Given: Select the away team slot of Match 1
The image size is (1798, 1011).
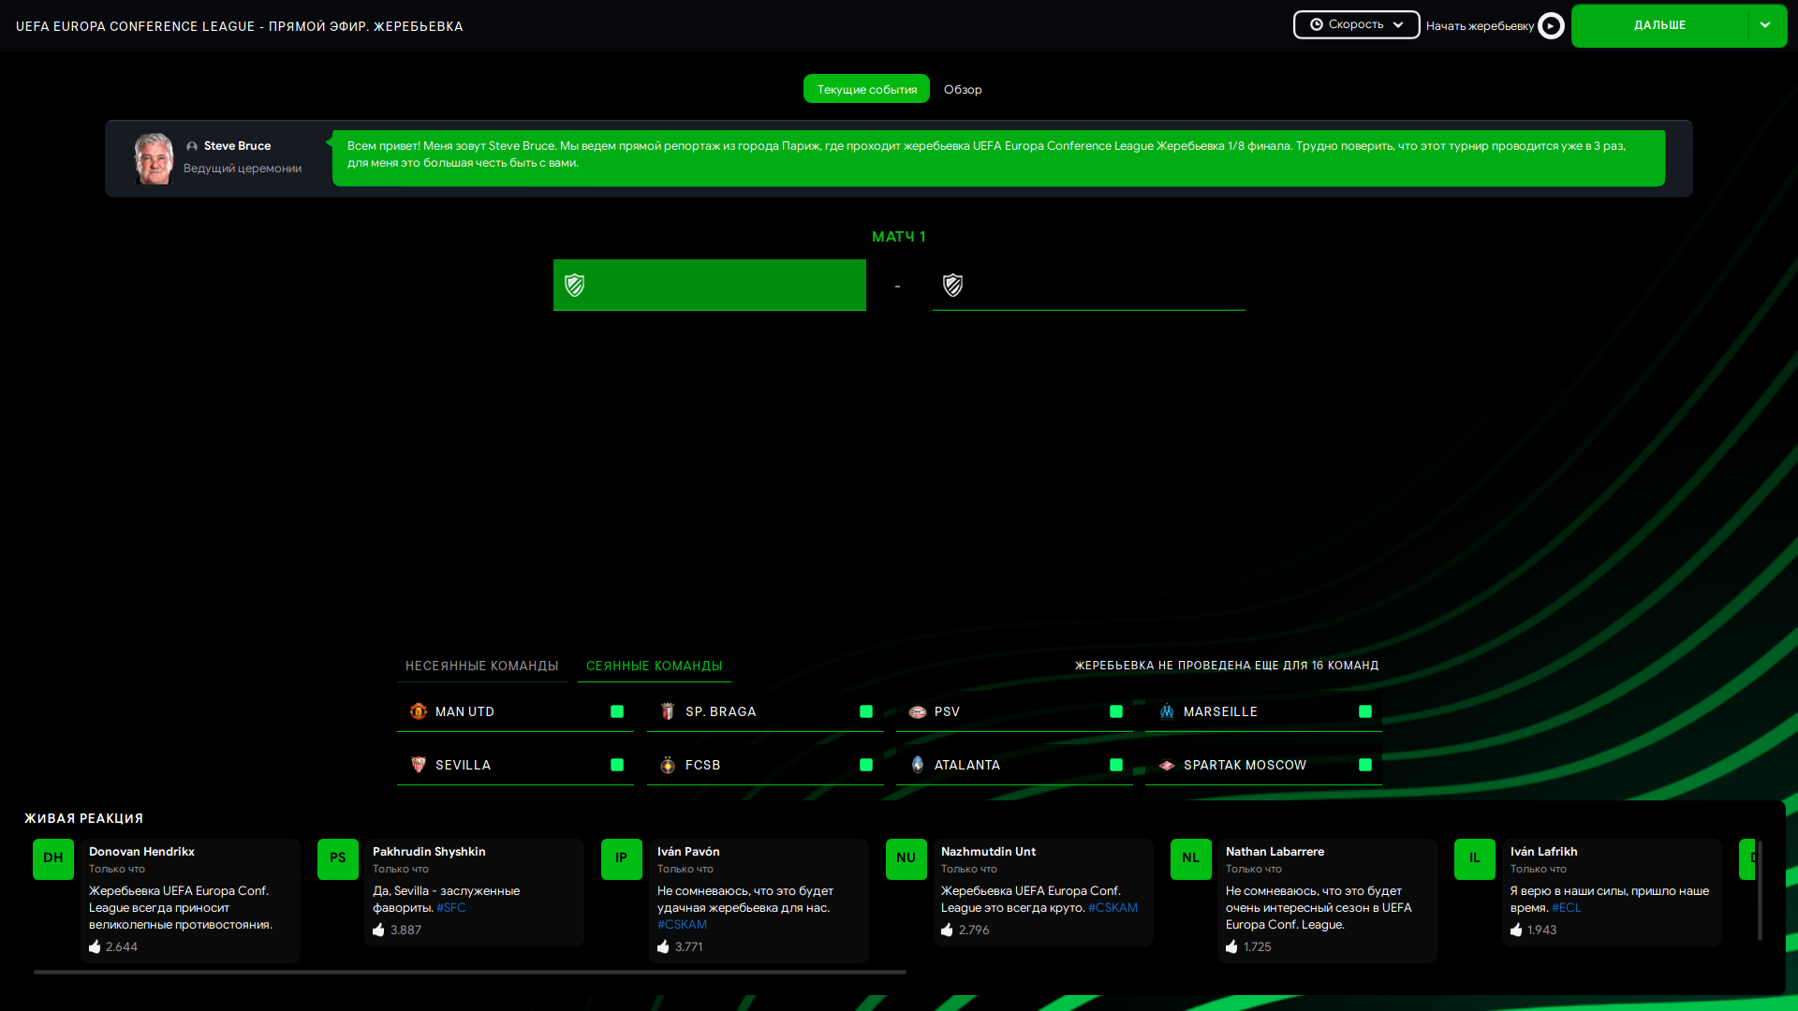Looking at the screenshot, I should click(x=1088, y=285).
